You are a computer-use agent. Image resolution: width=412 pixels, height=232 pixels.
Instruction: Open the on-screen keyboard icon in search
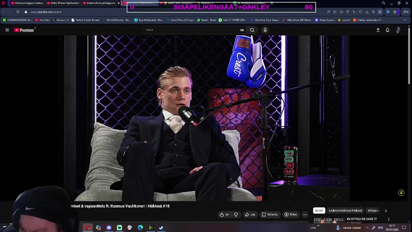pyautogui.click(x=242, y=30)
